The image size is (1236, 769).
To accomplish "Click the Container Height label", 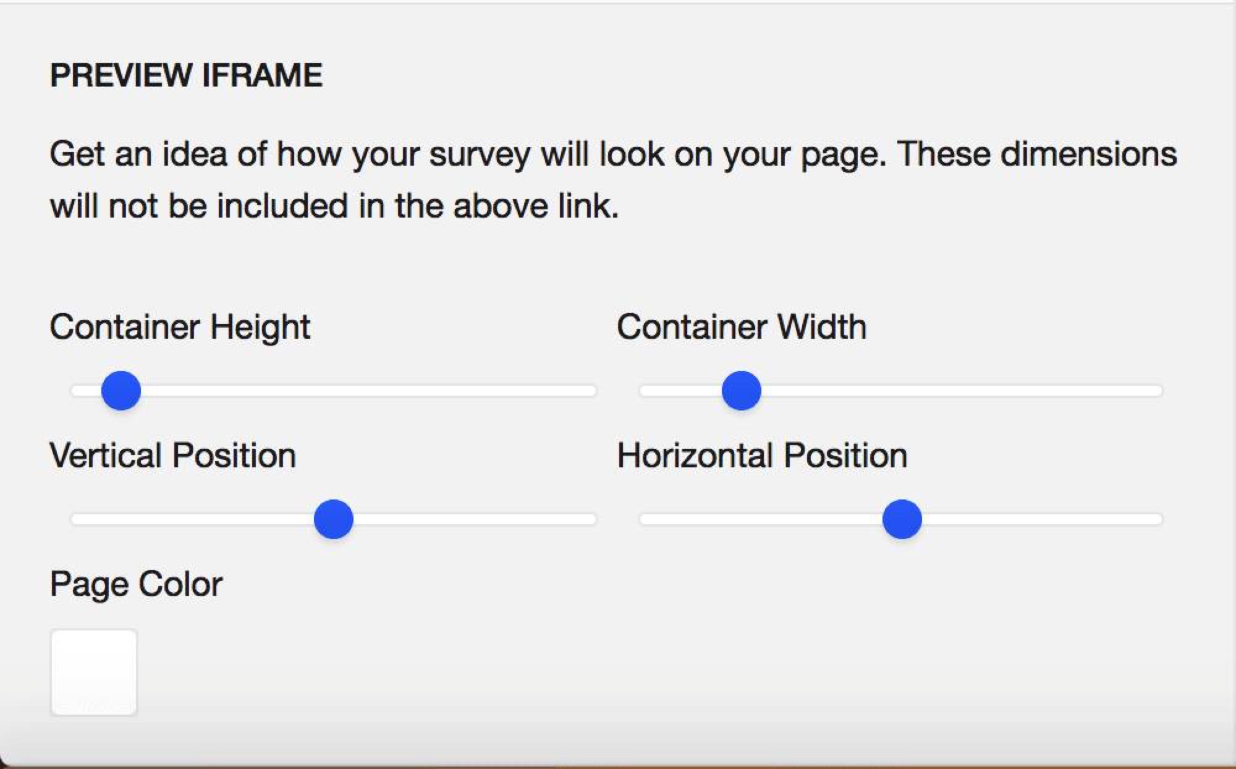I will [180, 328].
